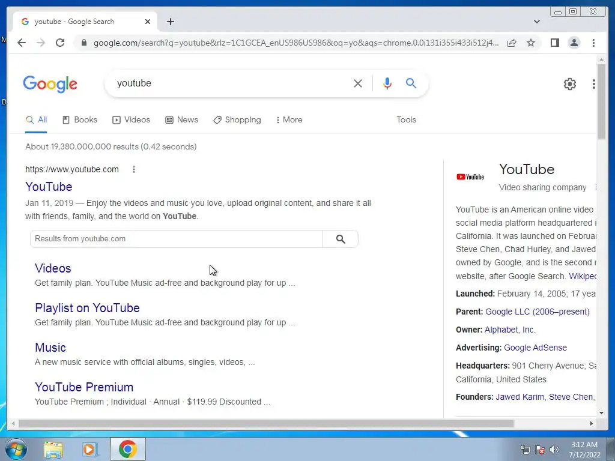Open search Tools
The height and width of the screenshot is (461, 615).
pyautogui.click(x=406, y=120)
